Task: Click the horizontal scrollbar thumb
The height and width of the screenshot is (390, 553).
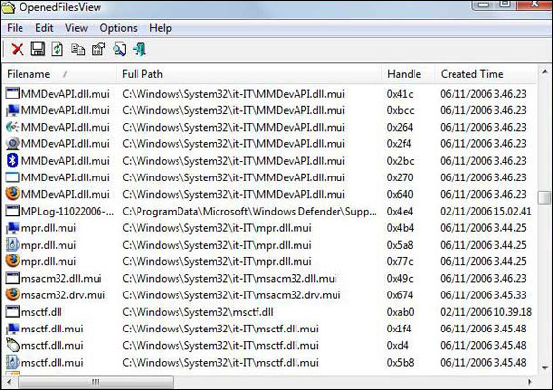Action: [96, 382]
